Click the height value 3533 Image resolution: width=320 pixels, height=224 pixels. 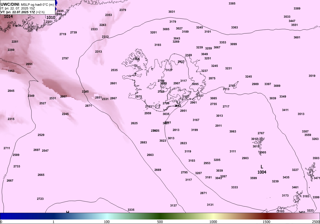point(287,17)
